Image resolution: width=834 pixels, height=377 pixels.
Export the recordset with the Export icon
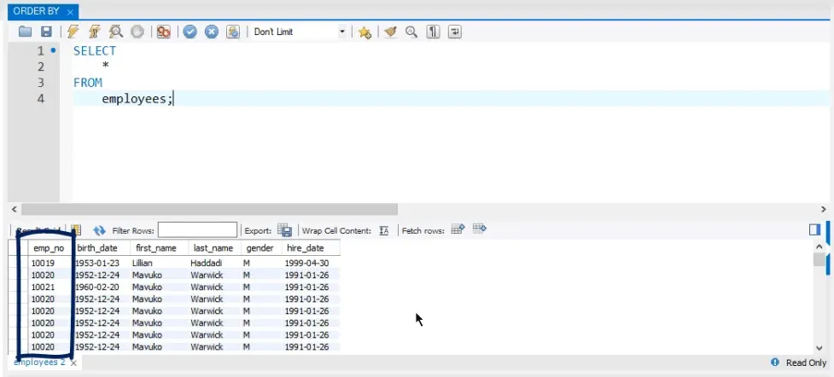pos(285,230)
